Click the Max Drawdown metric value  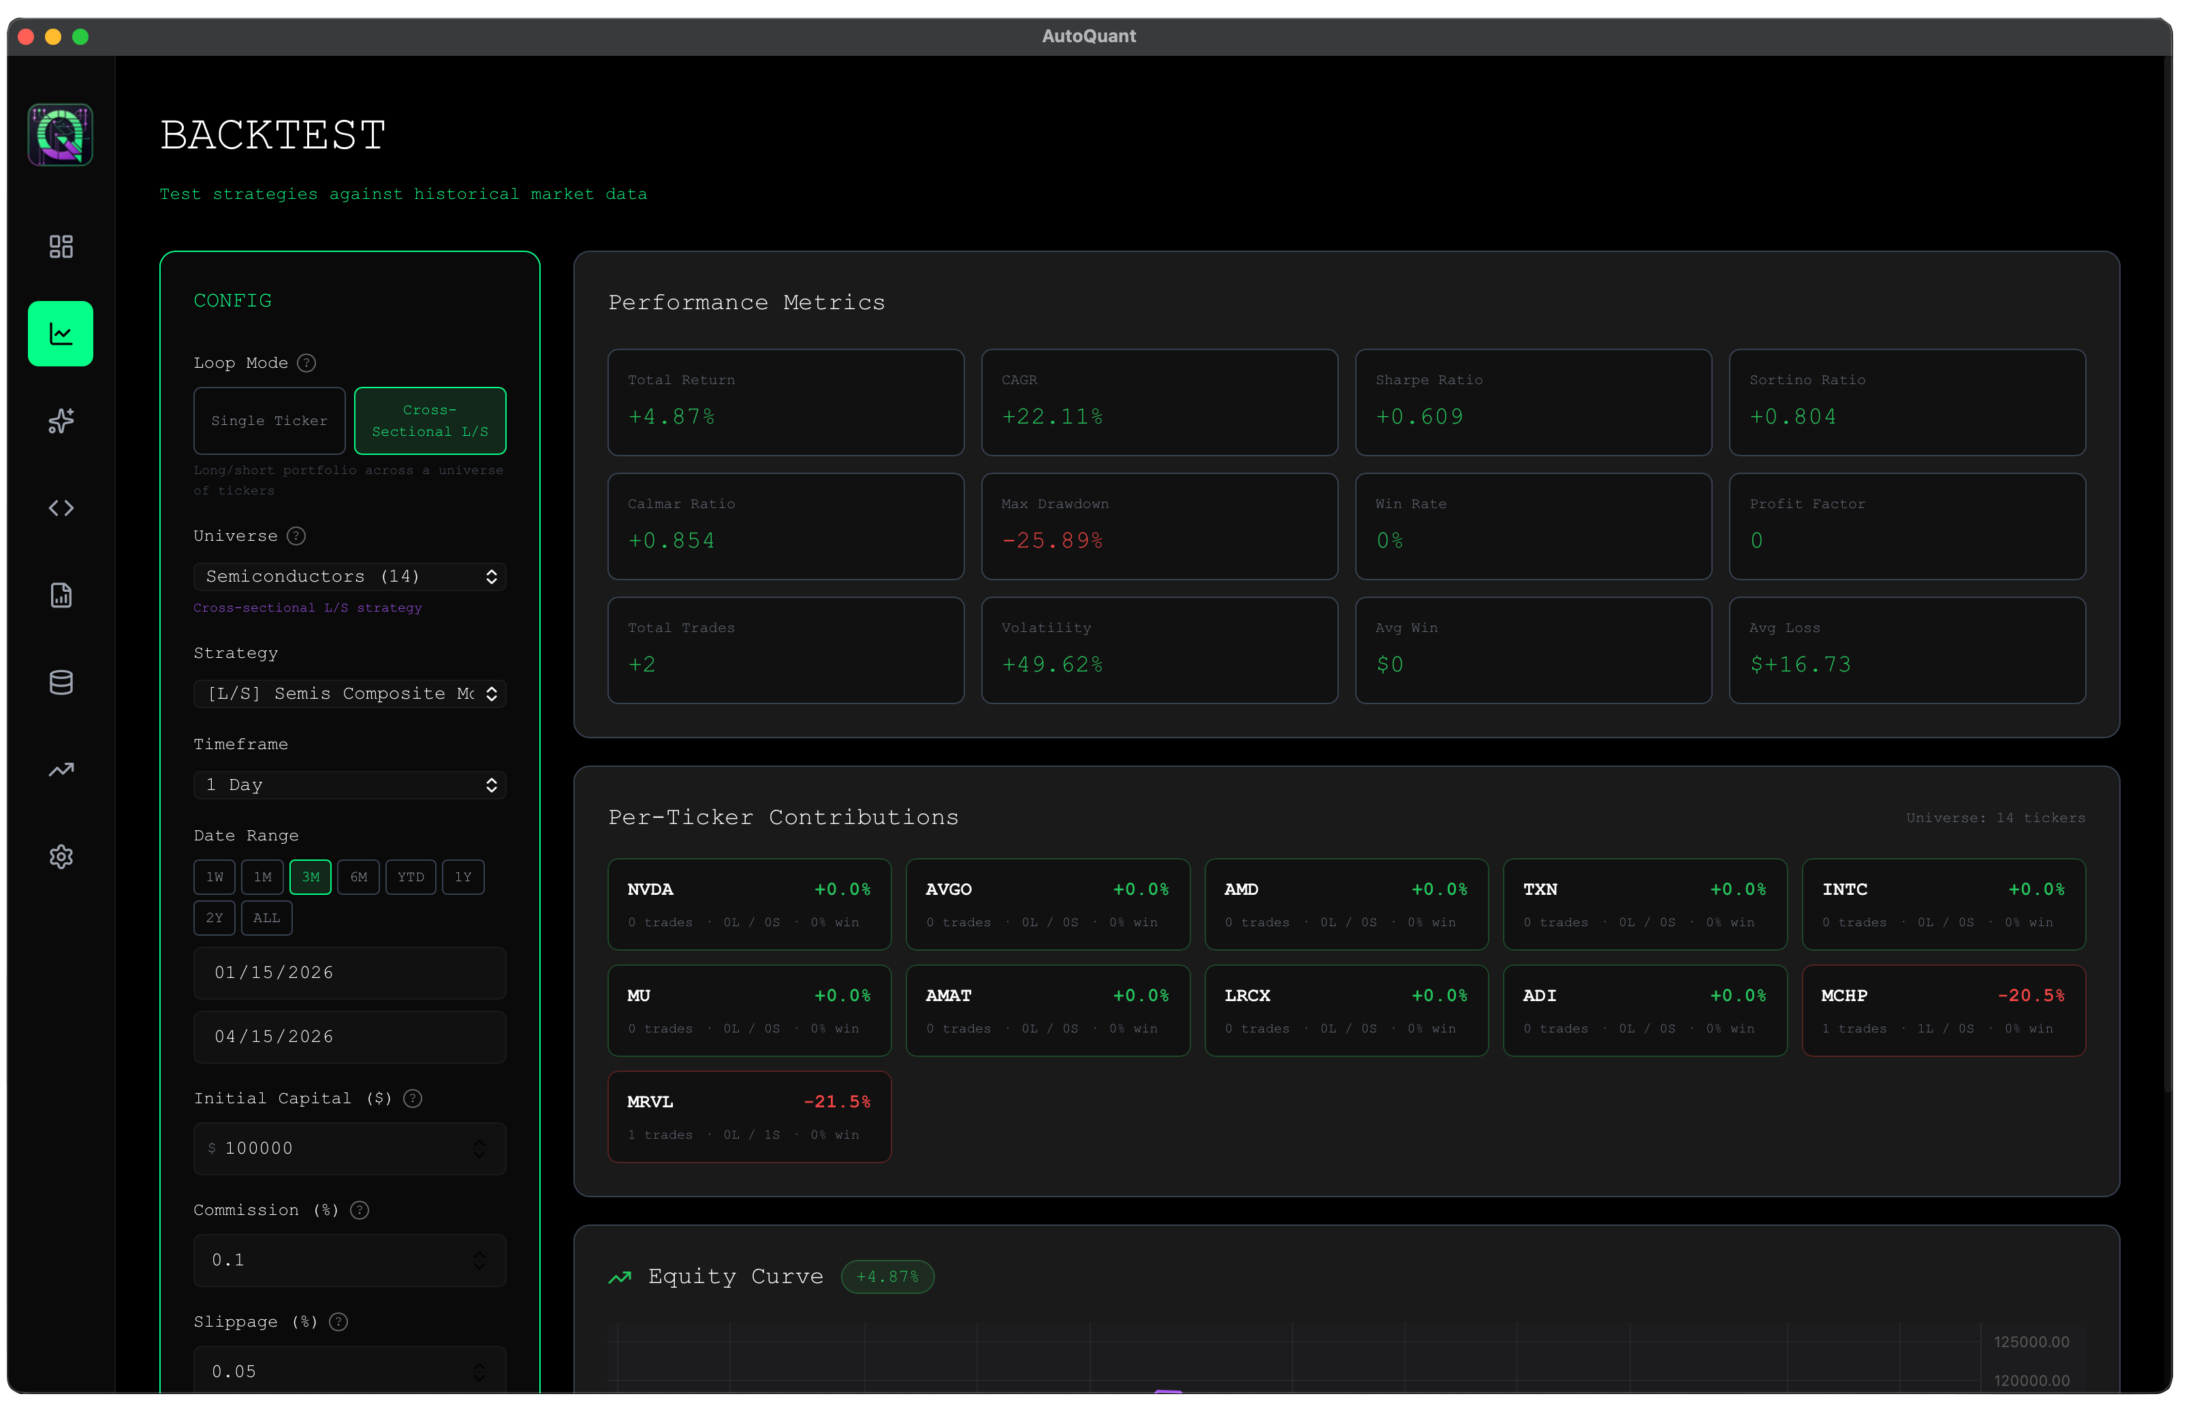coord(1052,541)
